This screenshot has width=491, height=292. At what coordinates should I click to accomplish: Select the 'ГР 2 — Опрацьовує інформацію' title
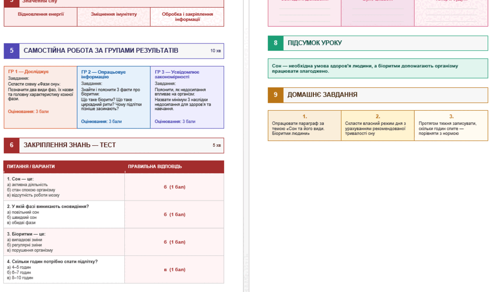(x=103, y=74)
